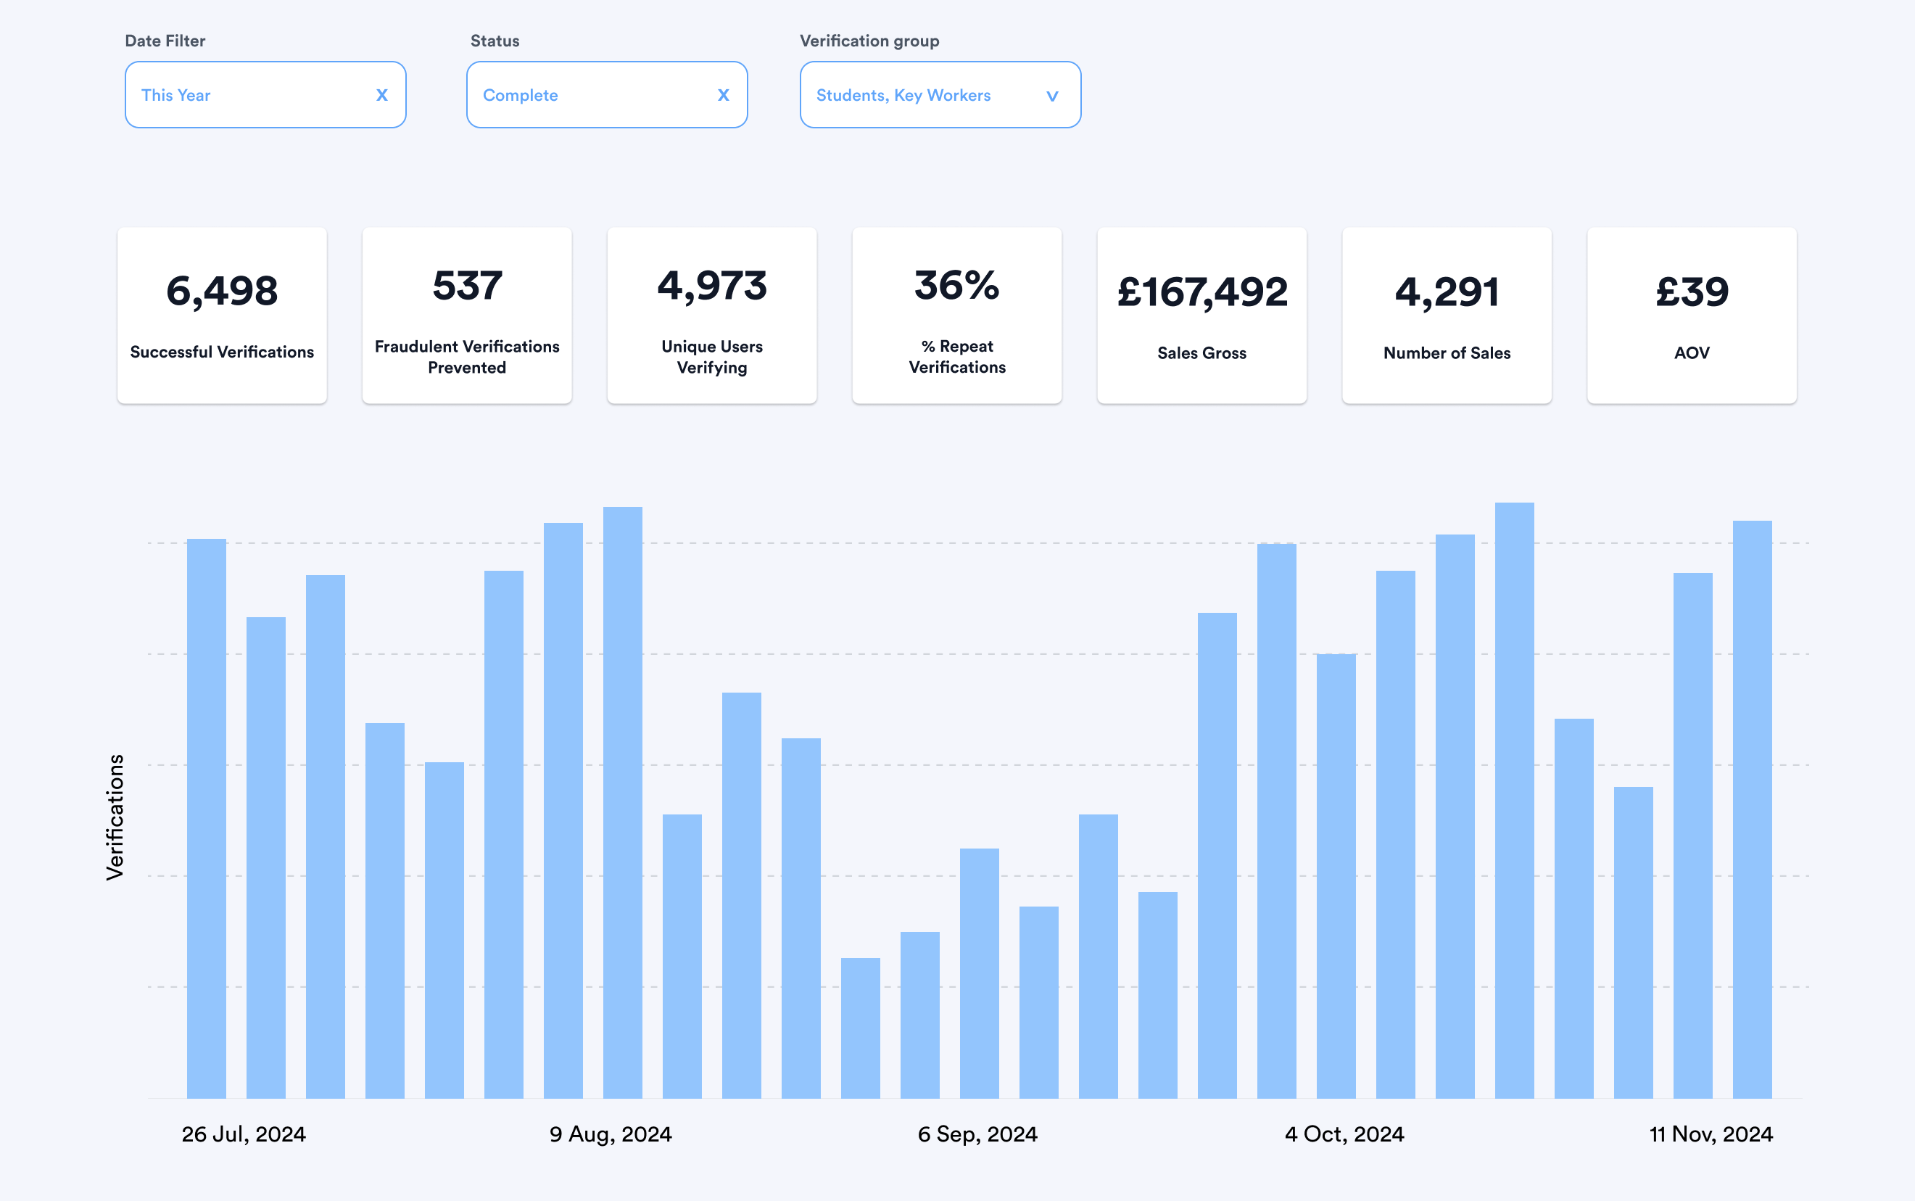The height and width of the screenshot is (1201, 1915).
Task: Select the Successful Verifications 6,498 card
Action: pos(223,316)
